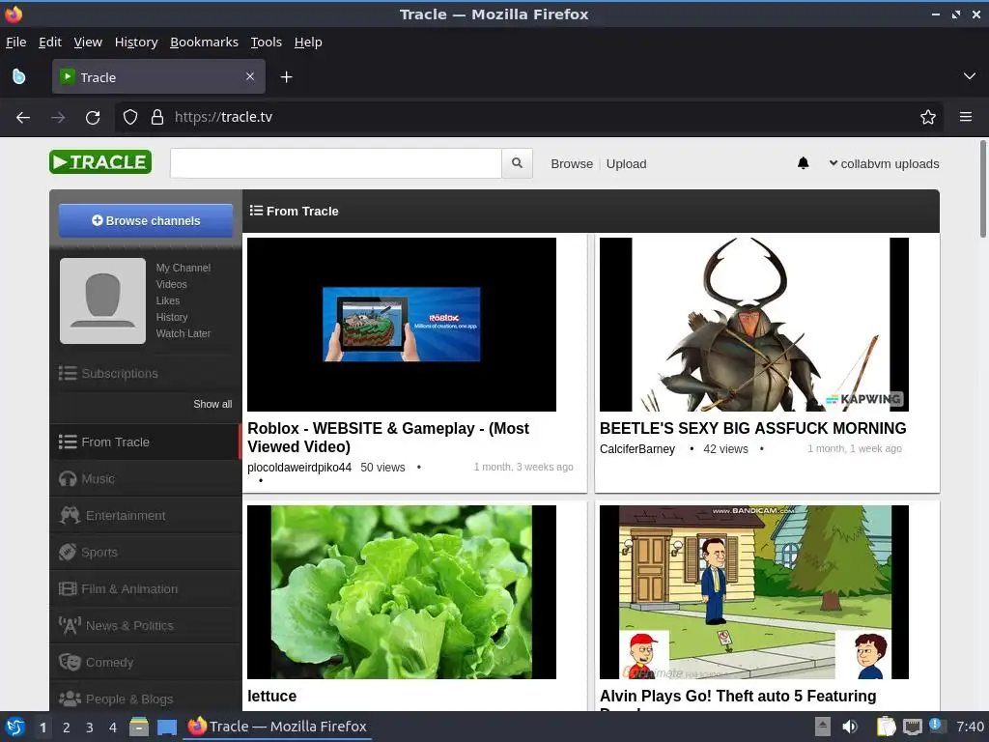Open the Videos sidebar link
Viewport: 989px width, 742px height.
pyautogui.click(x=171, y=285)
